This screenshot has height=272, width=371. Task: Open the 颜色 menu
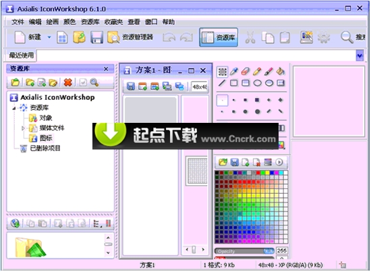pos(69,22)
